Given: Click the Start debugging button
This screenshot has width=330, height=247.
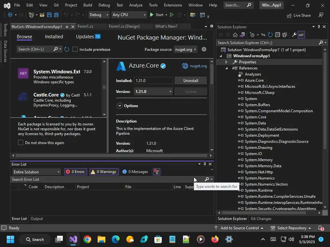Looking at the screenshot, I should coord(157,15).
